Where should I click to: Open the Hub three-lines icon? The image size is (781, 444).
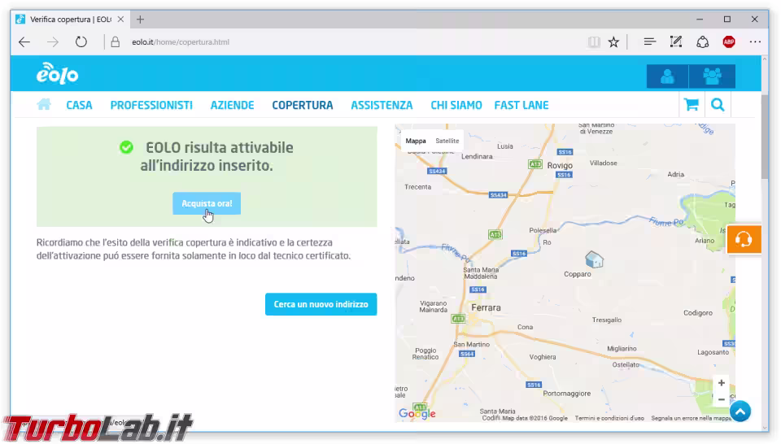(x=649, y=42)
